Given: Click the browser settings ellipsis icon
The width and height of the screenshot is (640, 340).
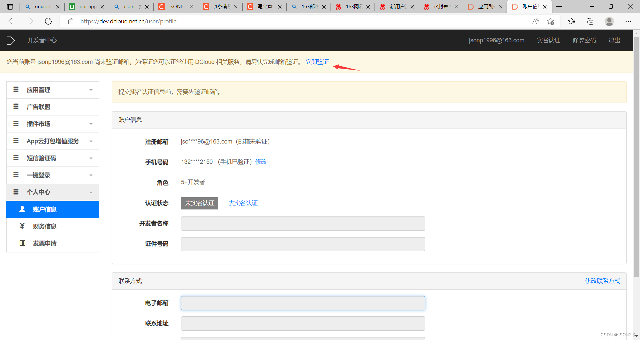Looking at the screenshot, I should tap(628, 21).
